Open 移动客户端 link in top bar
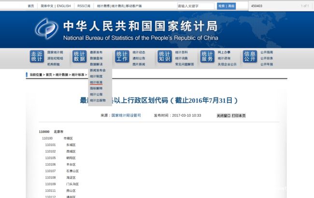Viewport: 314px width, 198px height. [133, 6]
